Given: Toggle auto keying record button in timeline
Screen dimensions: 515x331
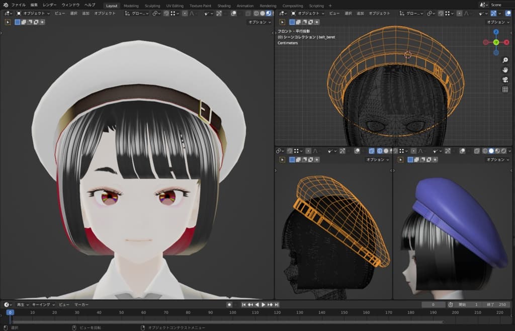Looking at the screenshot, I should 229,305.
